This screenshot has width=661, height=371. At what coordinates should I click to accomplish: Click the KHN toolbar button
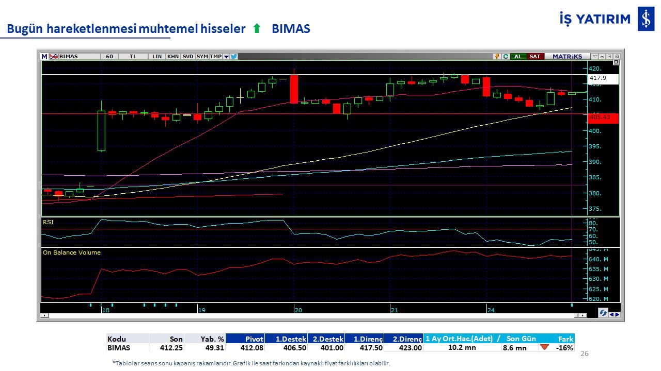point(173,57)
